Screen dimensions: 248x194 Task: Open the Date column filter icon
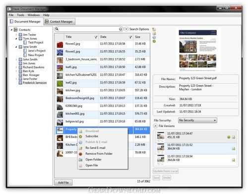click(x=130, y=37)
